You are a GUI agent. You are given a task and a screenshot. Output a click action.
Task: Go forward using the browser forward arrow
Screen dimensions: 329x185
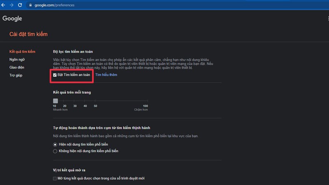12,5
